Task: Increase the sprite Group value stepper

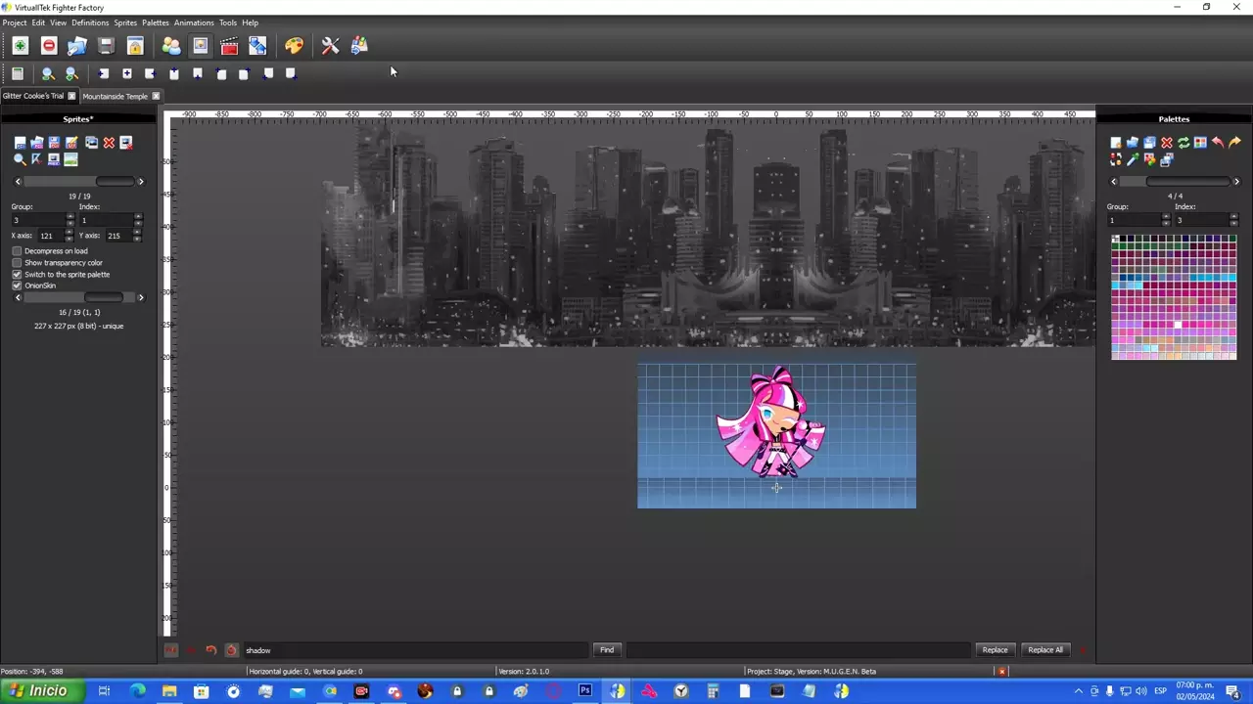Action: (70, 217)
